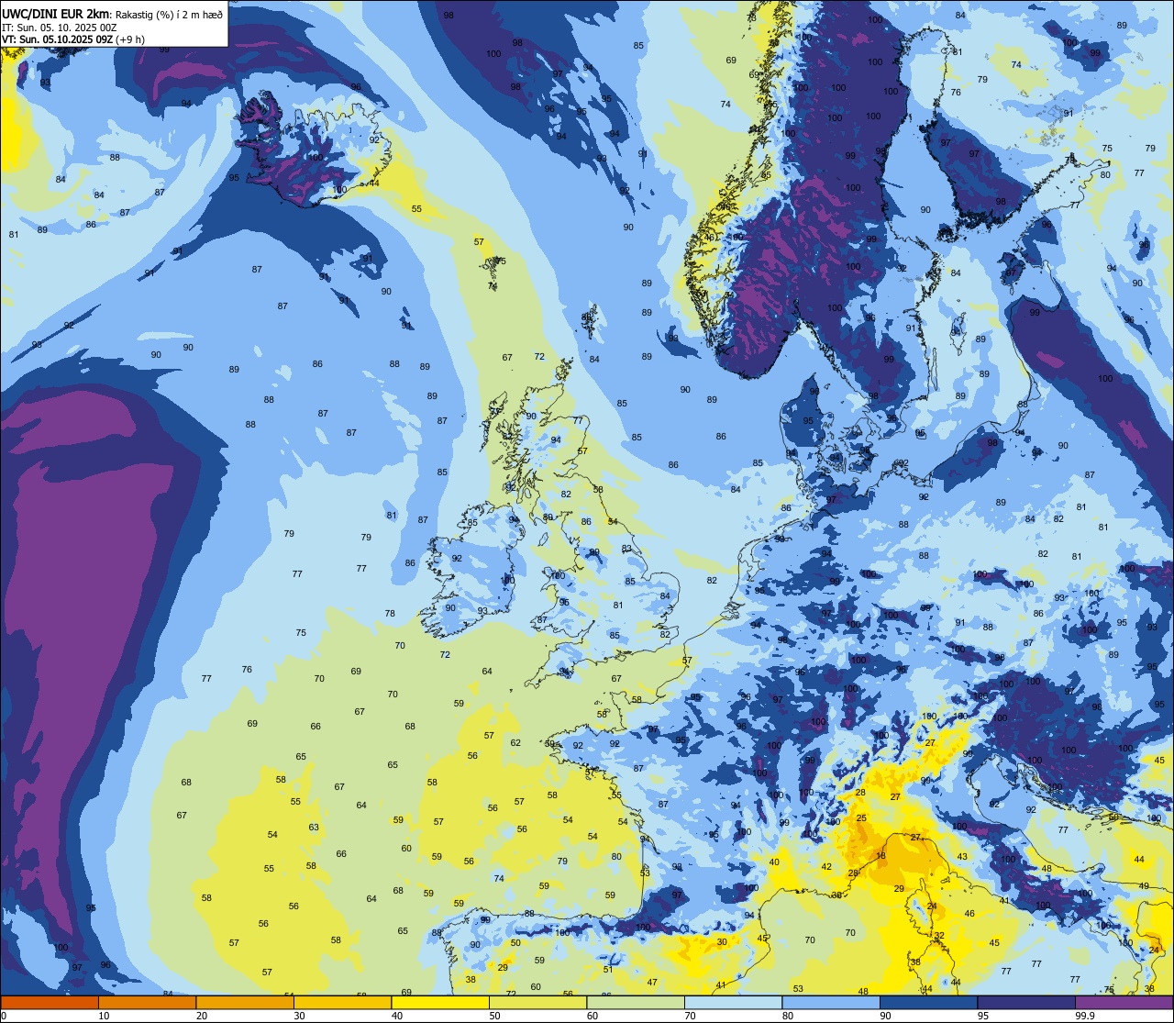Click the '90' legend tick label
Screen dimensions: 1174x1023
coord(885,1016)
